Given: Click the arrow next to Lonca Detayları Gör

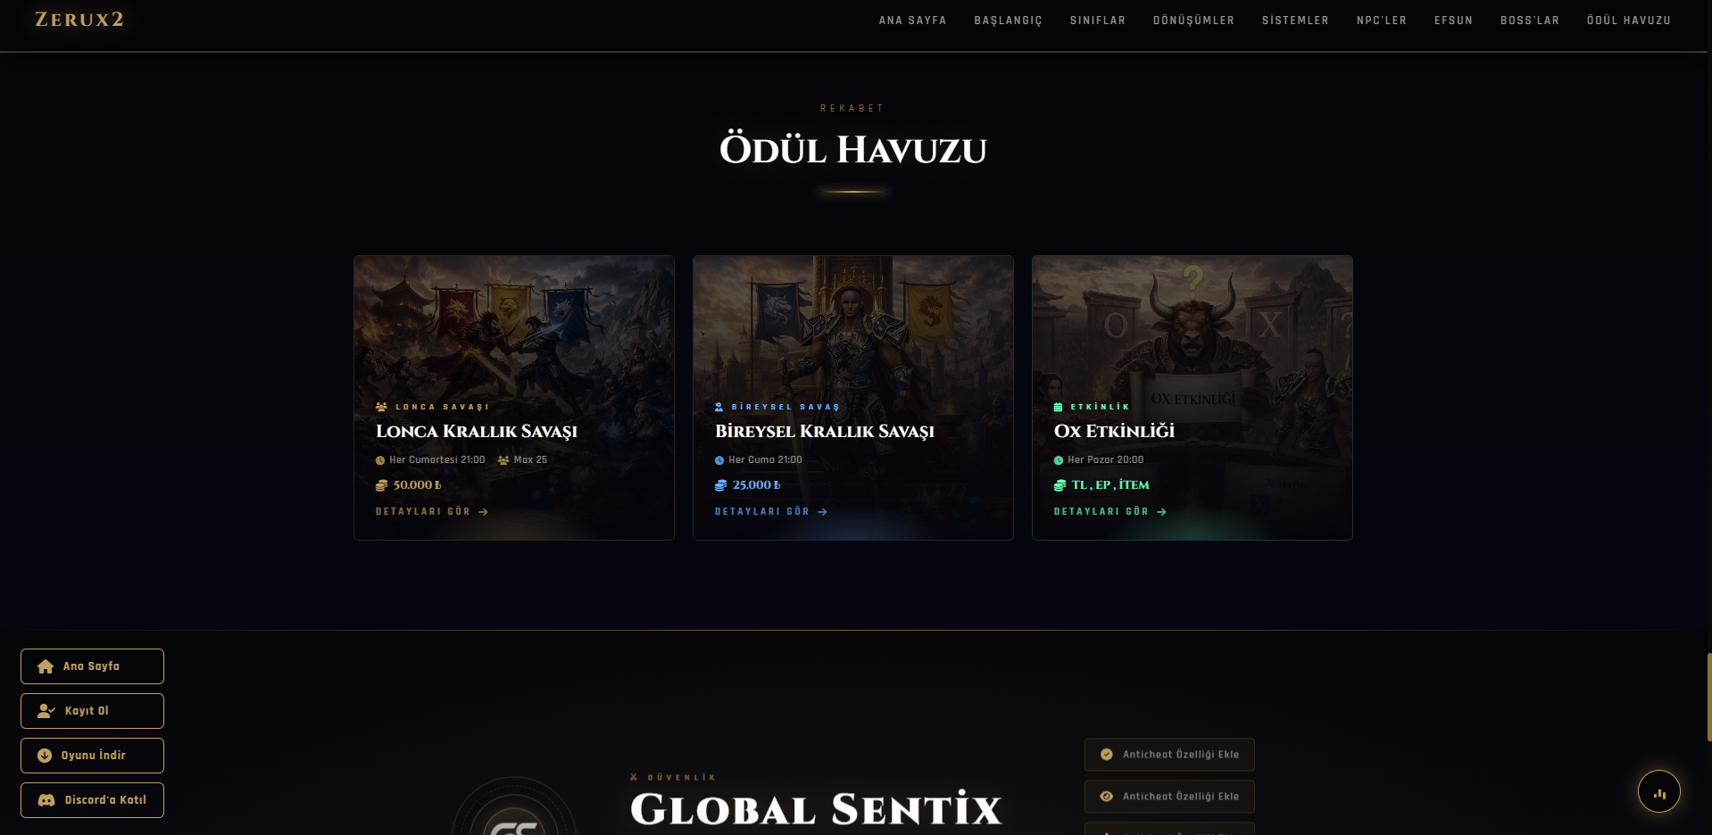Looking at the screenshot, I should [x=483, y=512].
